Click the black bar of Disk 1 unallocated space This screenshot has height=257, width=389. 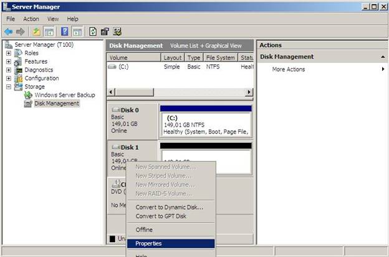click(206, 146)
